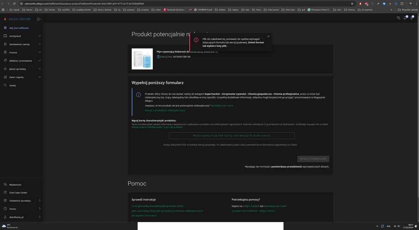Open the product image thumbnail
The height and width of the screenshot is (230, 419).
click(142, 59)
